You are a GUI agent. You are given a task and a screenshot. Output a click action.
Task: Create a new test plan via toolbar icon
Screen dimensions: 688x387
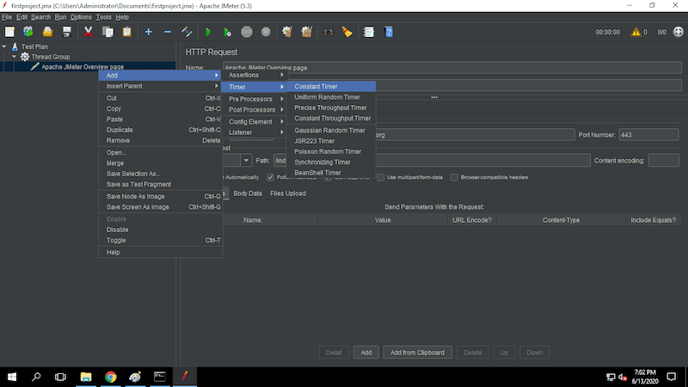click(9, 32)
